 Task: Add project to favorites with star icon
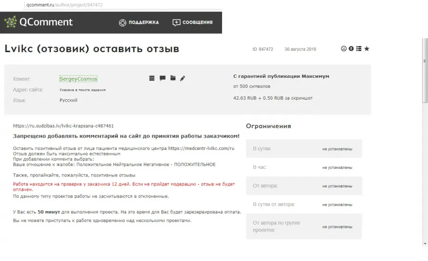(367, 48)
